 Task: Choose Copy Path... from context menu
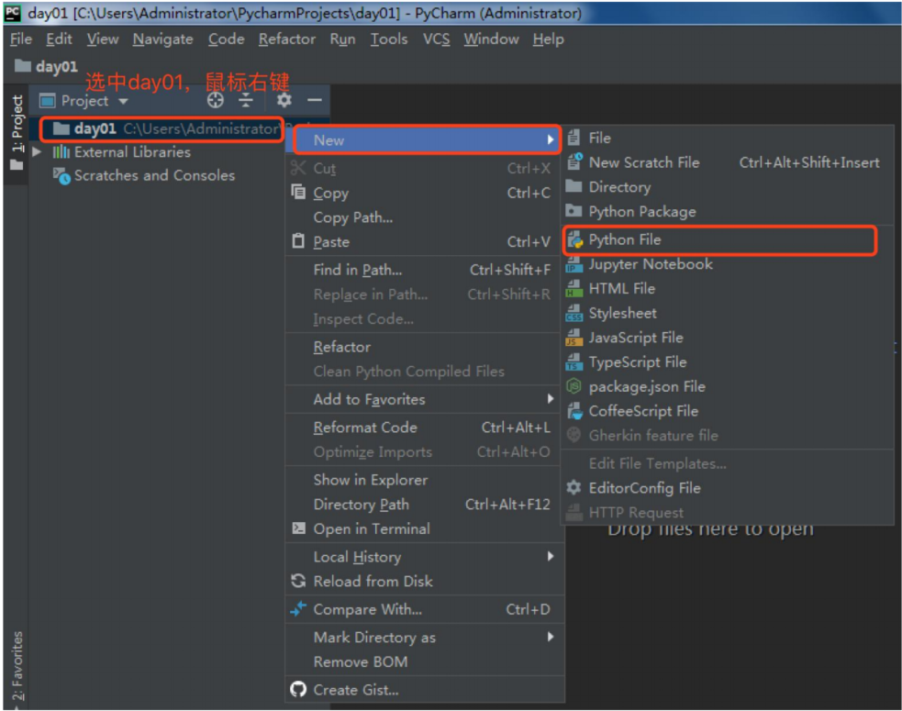tap(425, 217)
